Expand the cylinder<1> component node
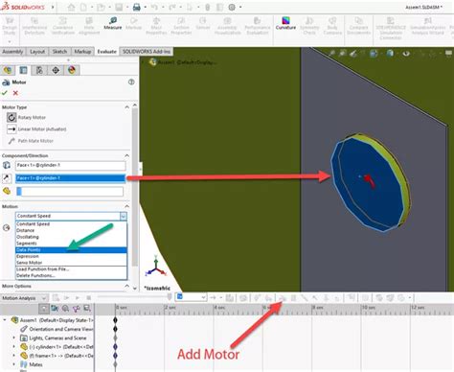The width and height of the screenshot is (454, 372). tap(13, 346)
